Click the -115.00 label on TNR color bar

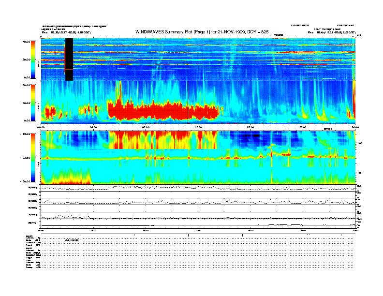point(26,134)
